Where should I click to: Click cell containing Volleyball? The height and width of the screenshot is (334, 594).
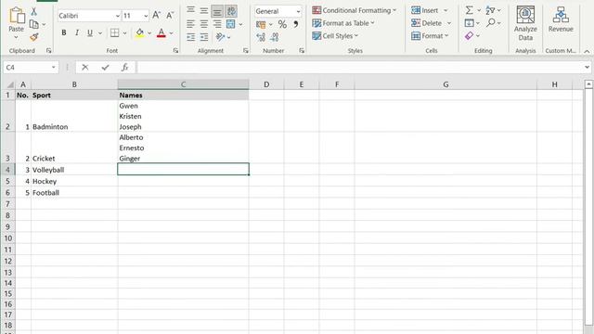click(74, 169)
